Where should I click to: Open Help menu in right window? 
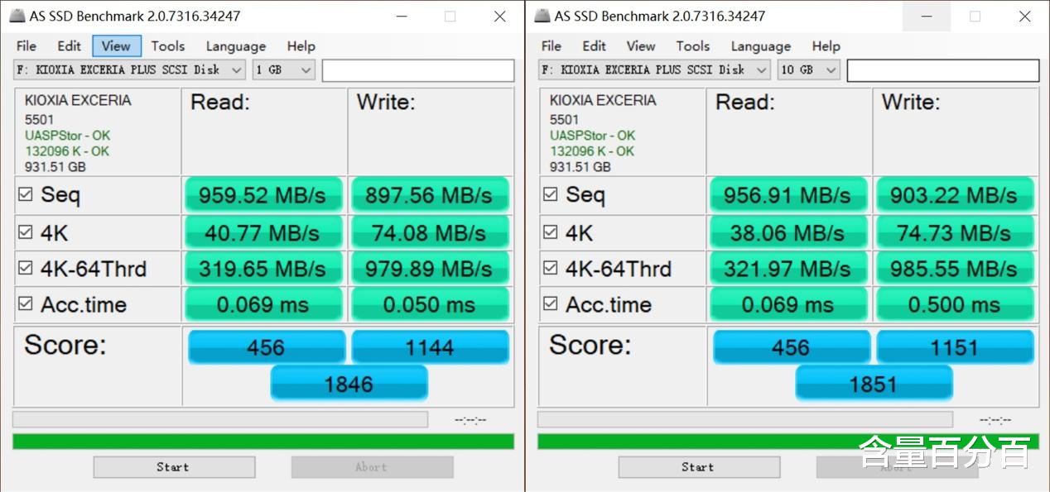tap(826, 46)
